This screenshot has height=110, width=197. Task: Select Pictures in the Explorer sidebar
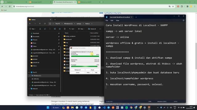35,40
